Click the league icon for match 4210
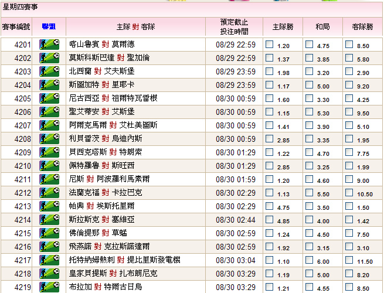 click(49, 166)
